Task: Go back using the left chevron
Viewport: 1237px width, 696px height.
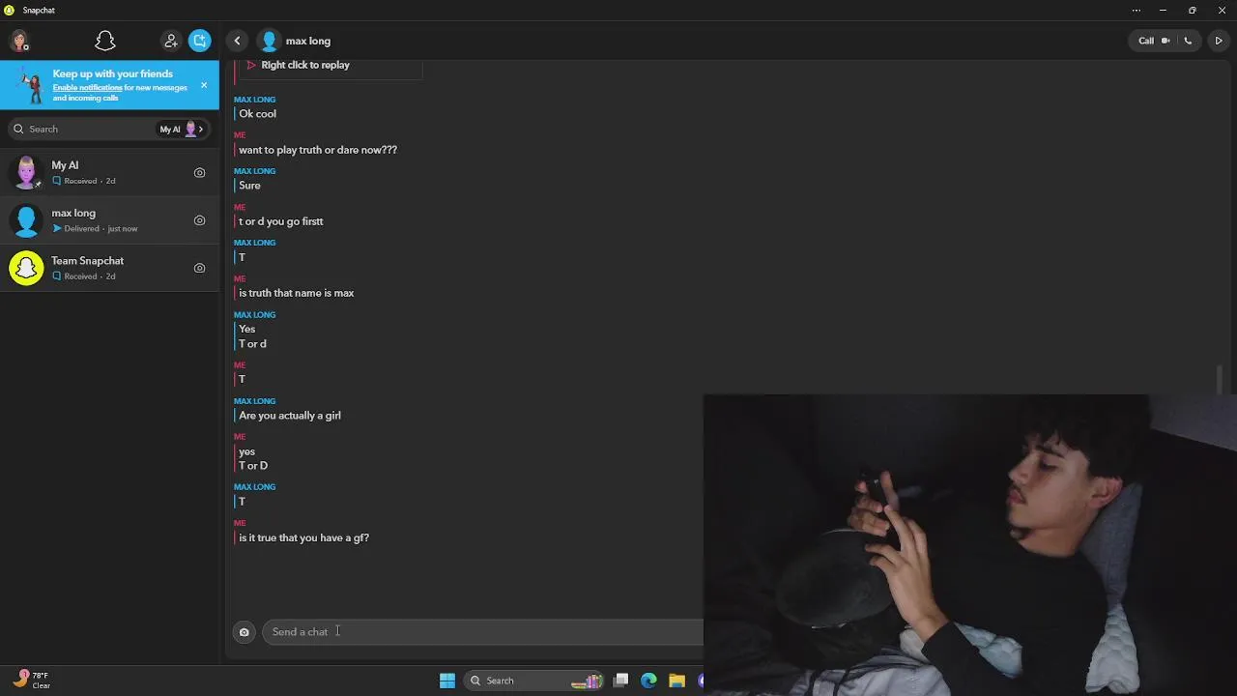Action: pos(237,41)
